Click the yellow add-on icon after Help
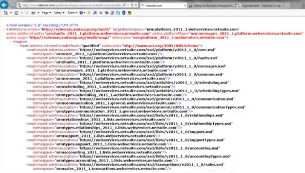 (x=89, y=13)
